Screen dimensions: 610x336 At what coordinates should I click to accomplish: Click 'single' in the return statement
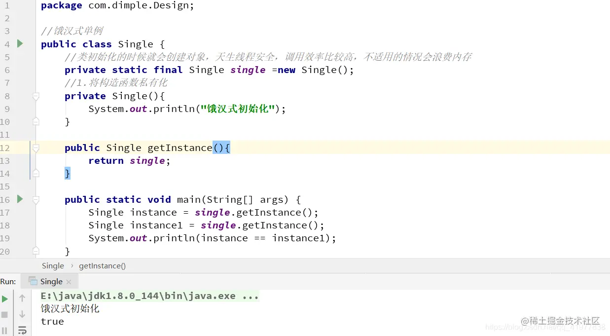click(x=147, y=160)
